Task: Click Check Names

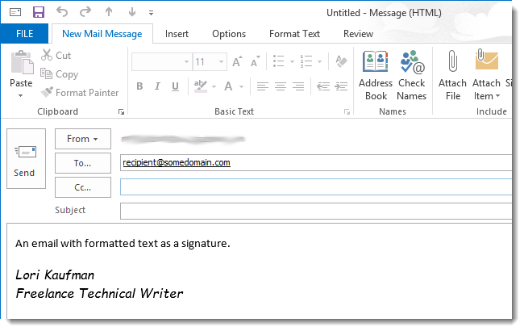Action: pyautogui.click(x=412, y=75)
